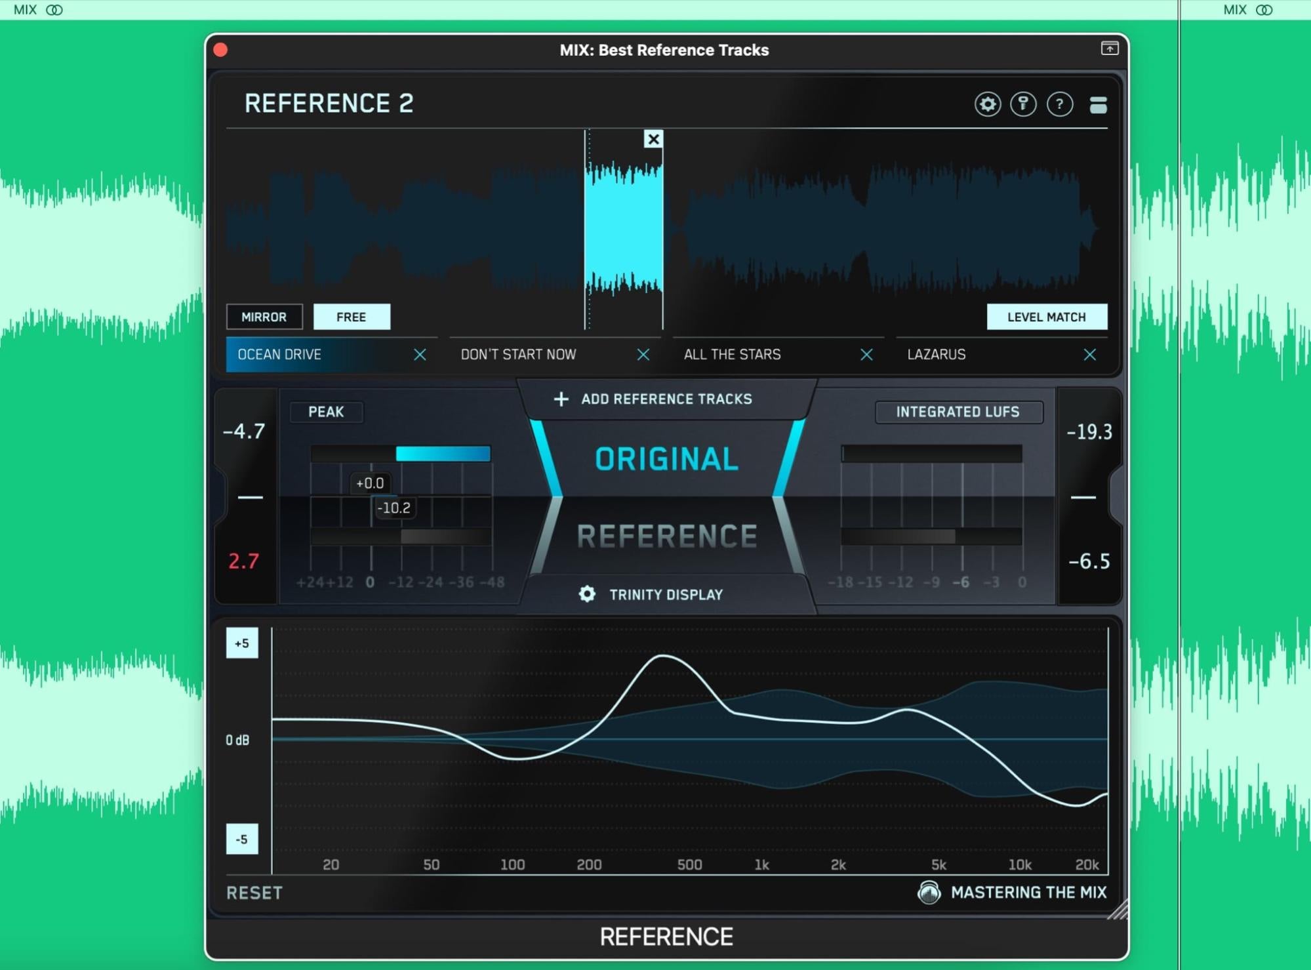Close the selected loop region X
The image size is (1311, 970).
tap(653, 139)
